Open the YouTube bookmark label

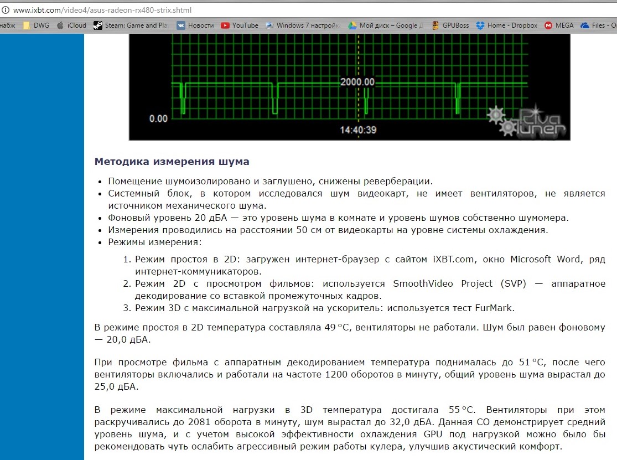click(245, 25)
